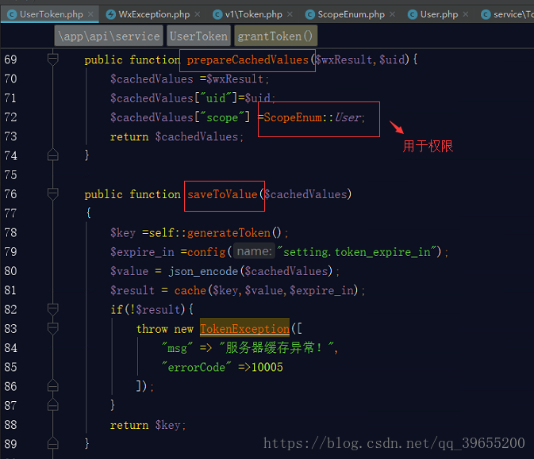Click the "setting.token_expire_in" string
The height and width of the screenshot is (459, 534).
(x=356, y=252)
